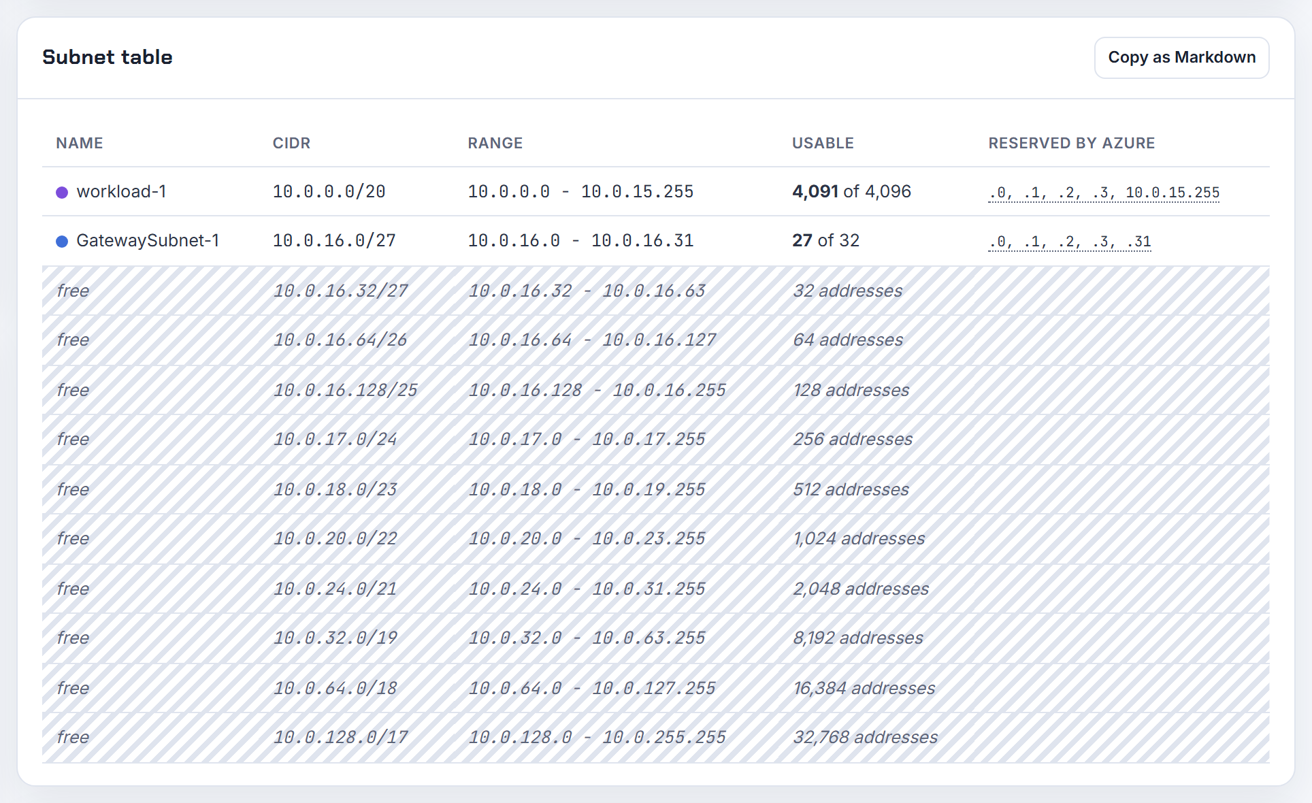This screenshot has width=1312, height=803.
Task: Click the Subnet table heading
Action: point(108,57)
